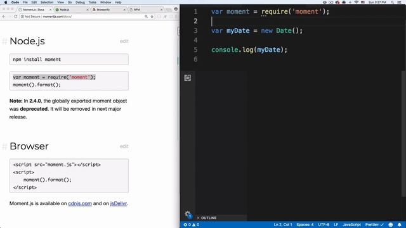Click the Wi-Fi icon in the menu bar
This screenshot has height=228, width=406.
(x=357, y=3)
